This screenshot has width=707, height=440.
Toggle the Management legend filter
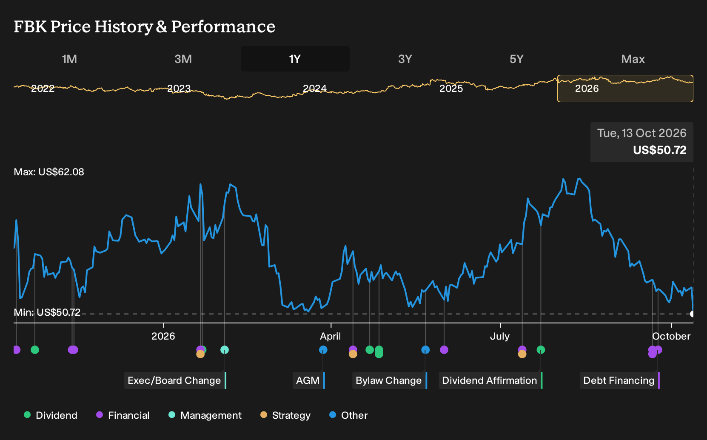[205, 415]
